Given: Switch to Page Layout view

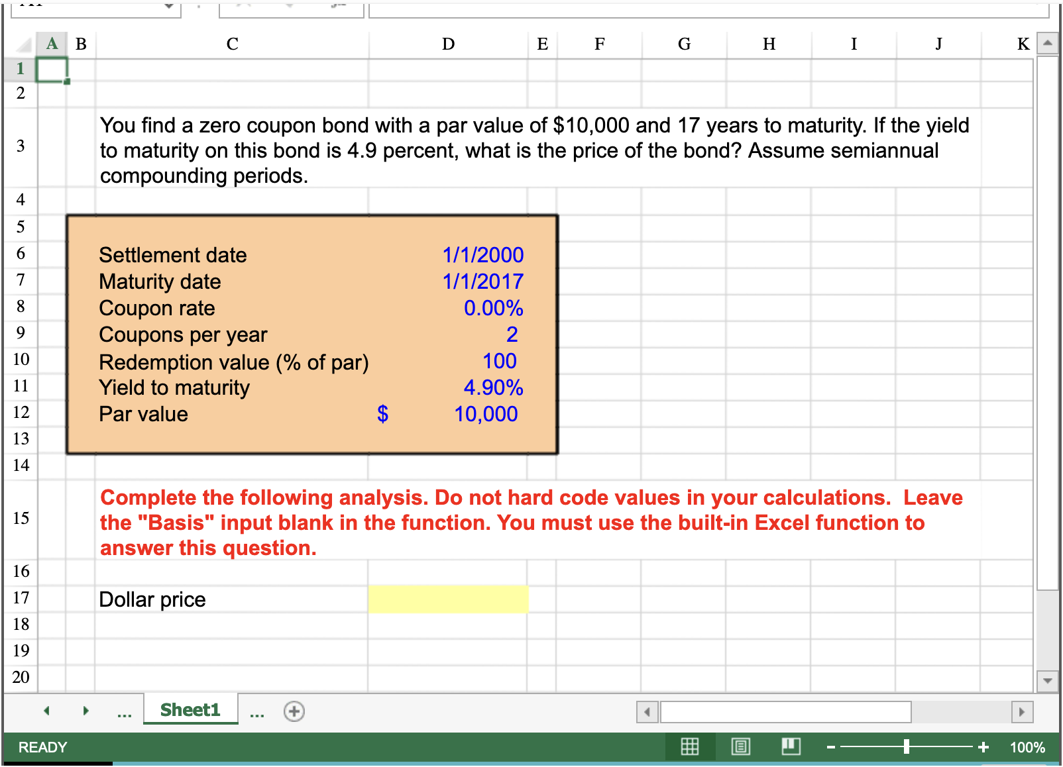Looking at the screenshot, I should (741, 747).
